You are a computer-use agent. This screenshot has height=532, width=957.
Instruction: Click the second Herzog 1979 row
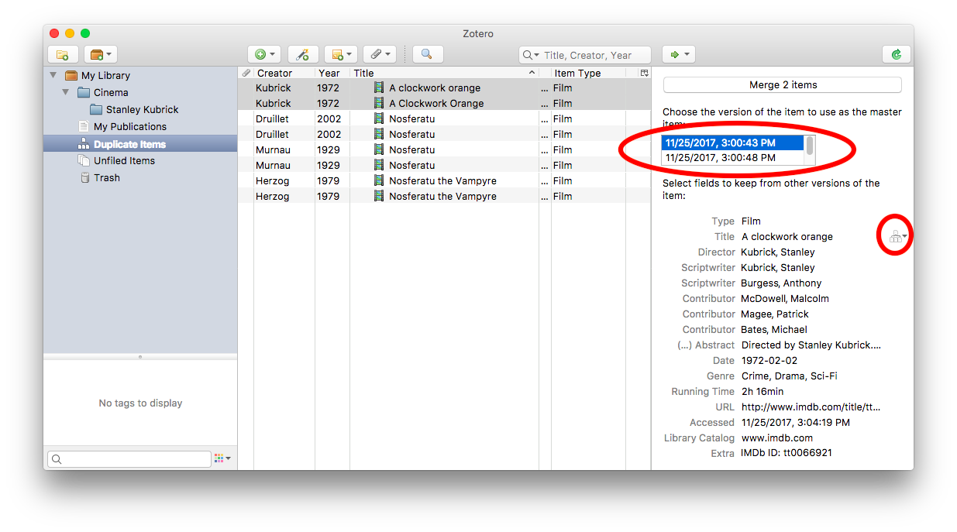(x=444, y=196)
